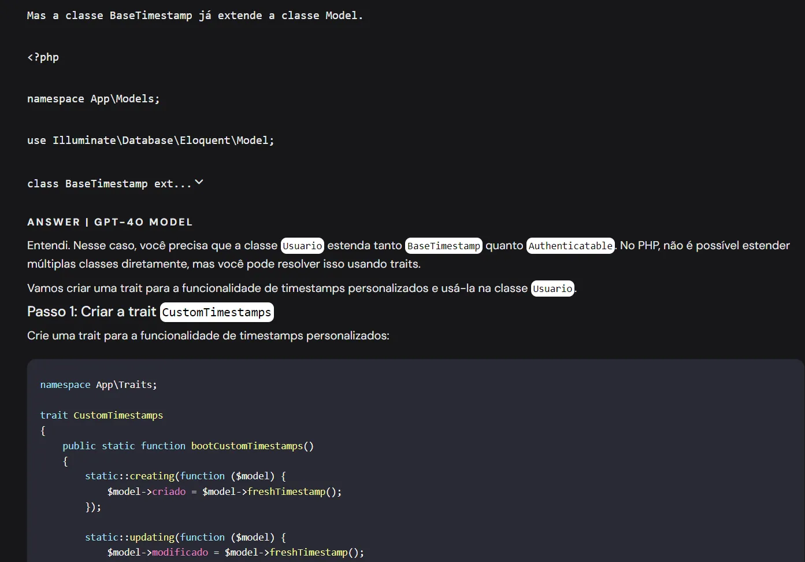Select the CustomTimestamps tag in the Passo 1 heading
The height and width of the screenshot is (562, 805).
pyautogui.click(x=217, y=312)
